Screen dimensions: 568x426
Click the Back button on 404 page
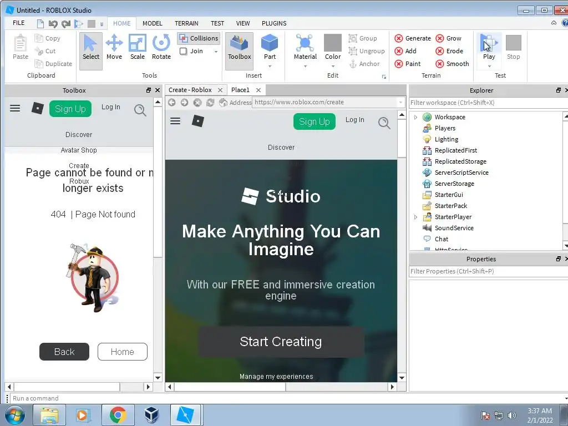(x=64, y=352)
